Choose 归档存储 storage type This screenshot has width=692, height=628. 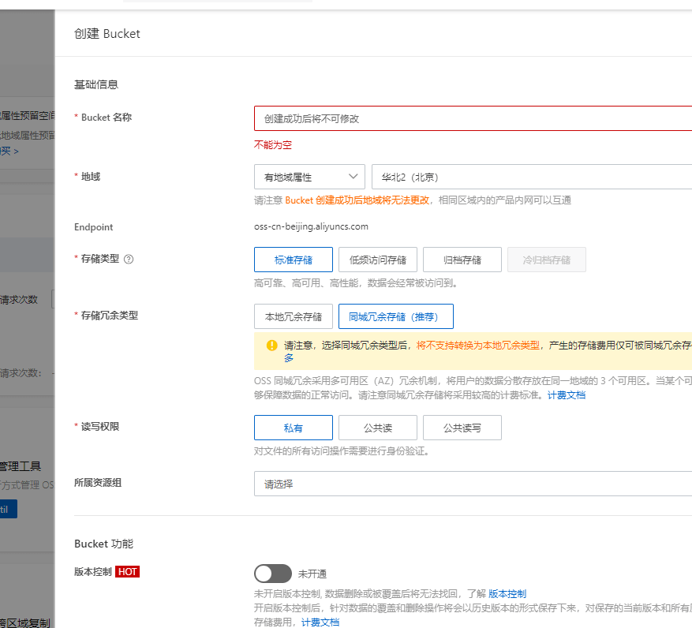pyautogui.click(x=462, y=260)
